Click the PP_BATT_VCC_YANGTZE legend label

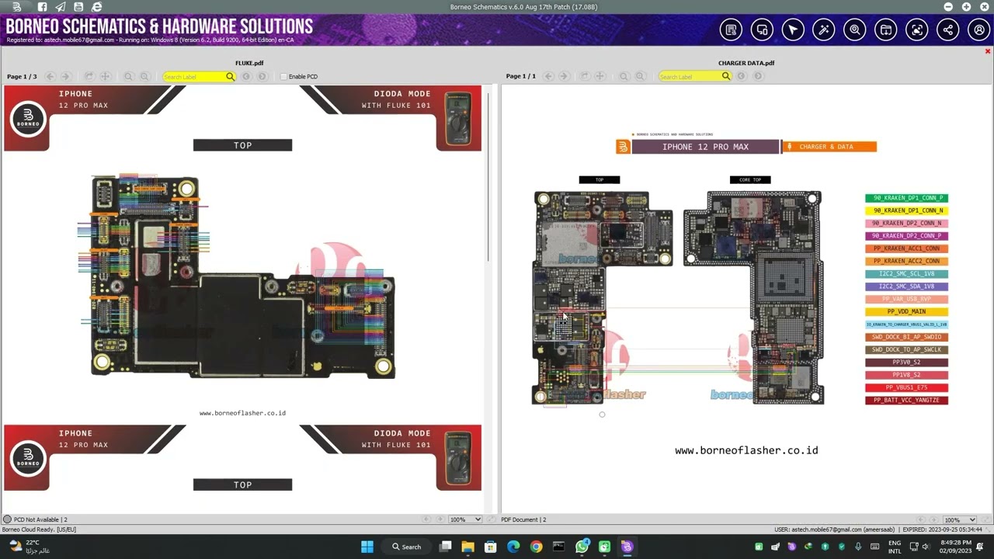[x=906, y=400]
